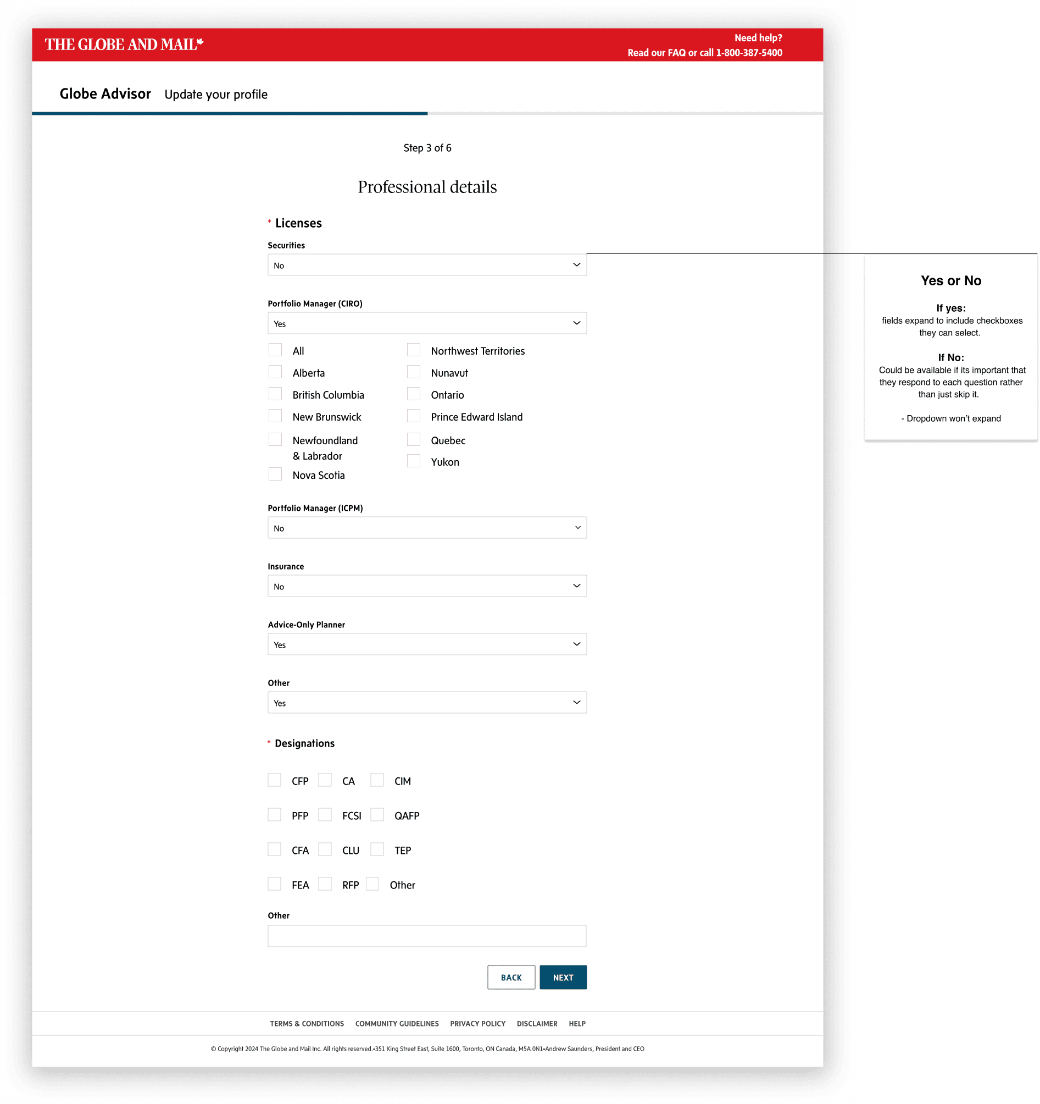This screenshot has height=1104, width=1040.
Task: Select the CFP designation checkbox
Action: [274, 780]
